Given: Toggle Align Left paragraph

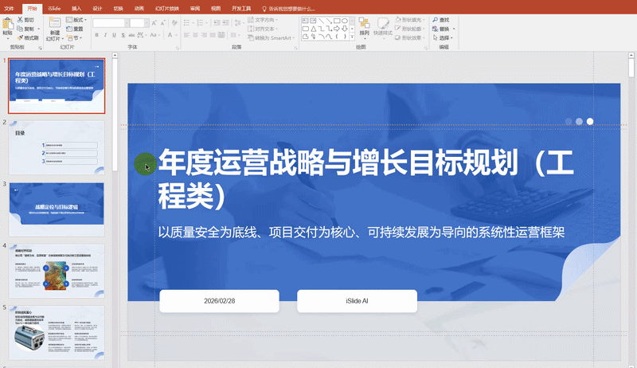Looking at the screenshot, I should click(186, 35).
